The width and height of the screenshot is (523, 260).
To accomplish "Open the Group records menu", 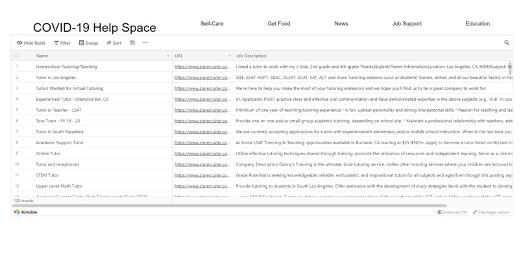I will [88, 43].
